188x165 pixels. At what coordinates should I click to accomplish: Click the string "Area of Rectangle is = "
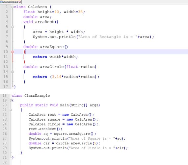tap(108, 37)
